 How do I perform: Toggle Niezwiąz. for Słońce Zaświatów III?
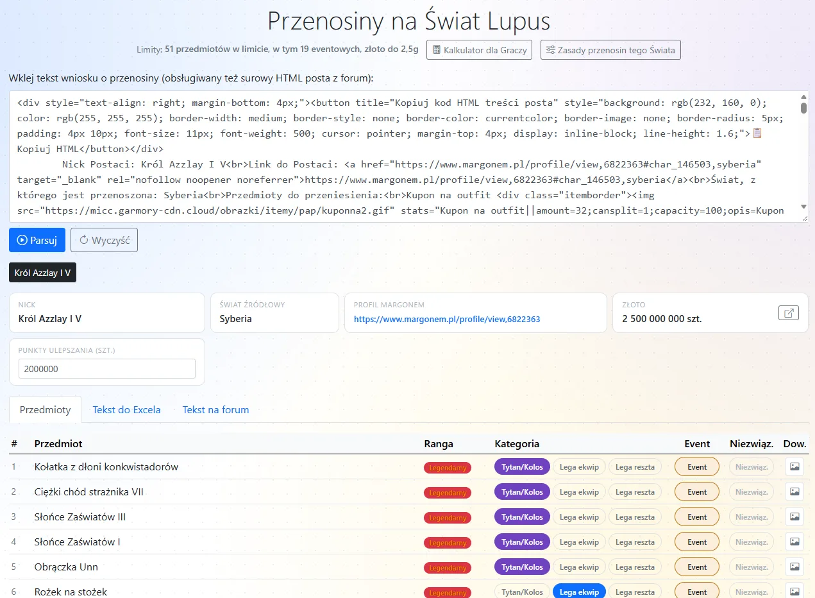coord(752,517)
